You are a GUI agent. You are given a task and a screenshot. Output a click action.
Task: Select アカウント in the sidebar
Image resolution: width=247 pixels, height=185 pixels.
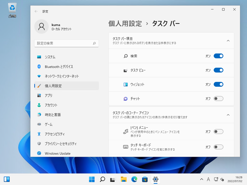tap(66, 105)
